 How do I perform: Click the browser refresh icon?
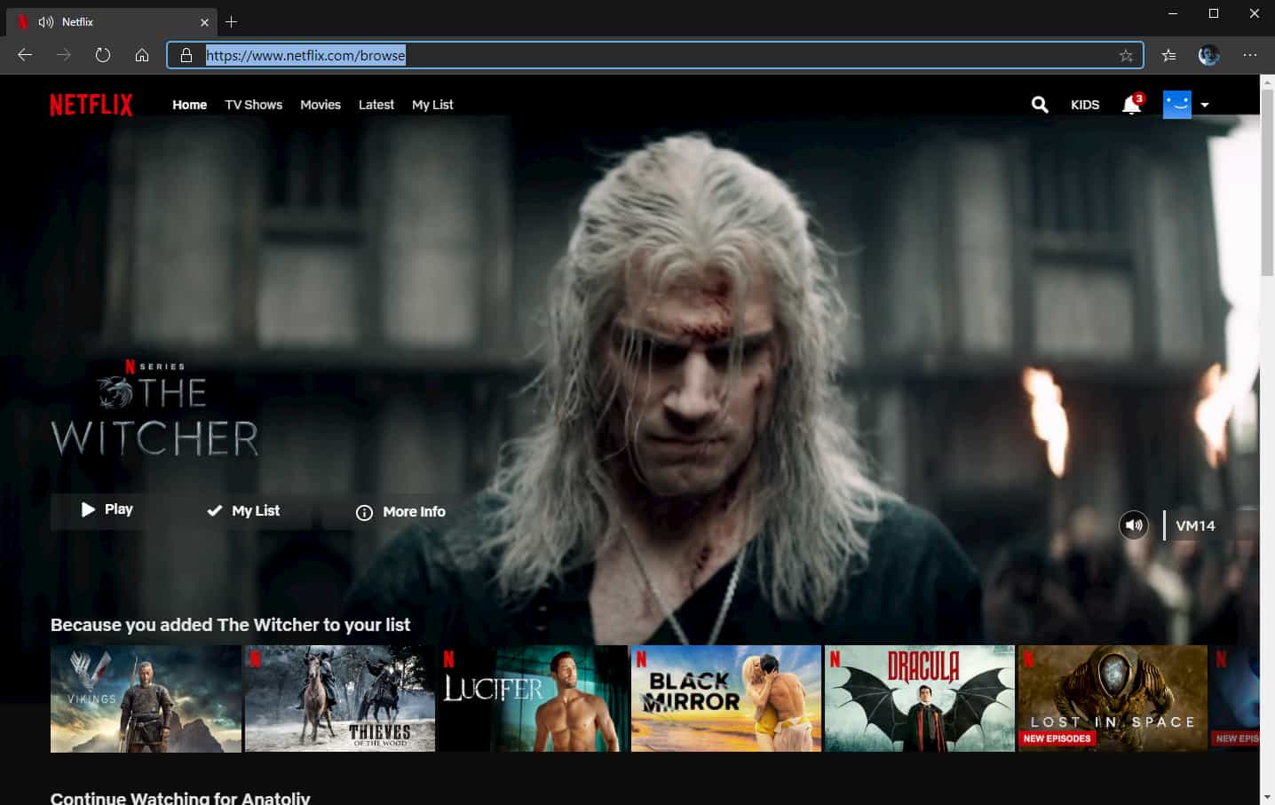tap(103, 54)
